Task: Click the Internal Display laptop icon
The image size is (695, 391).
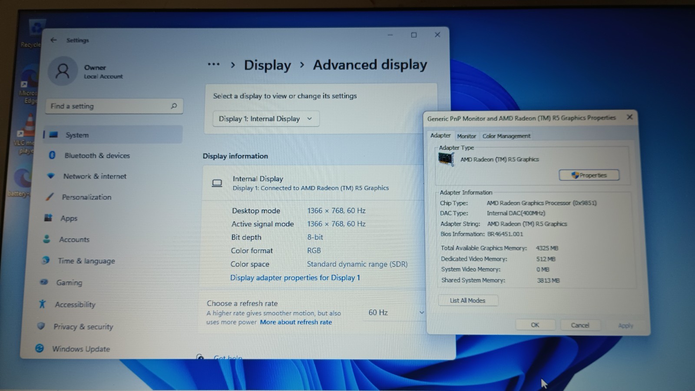Action: (x=217, y=183)
